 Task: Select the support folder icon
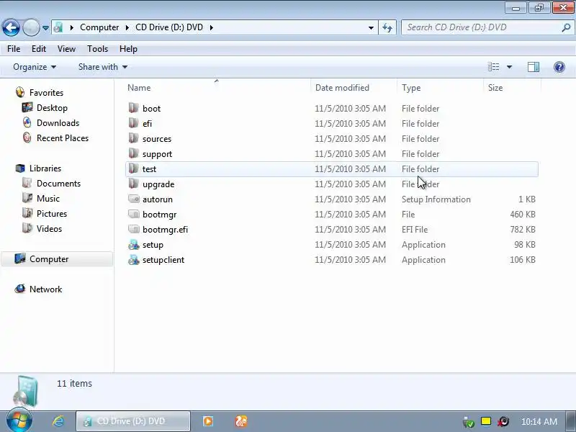coord(134,153)
